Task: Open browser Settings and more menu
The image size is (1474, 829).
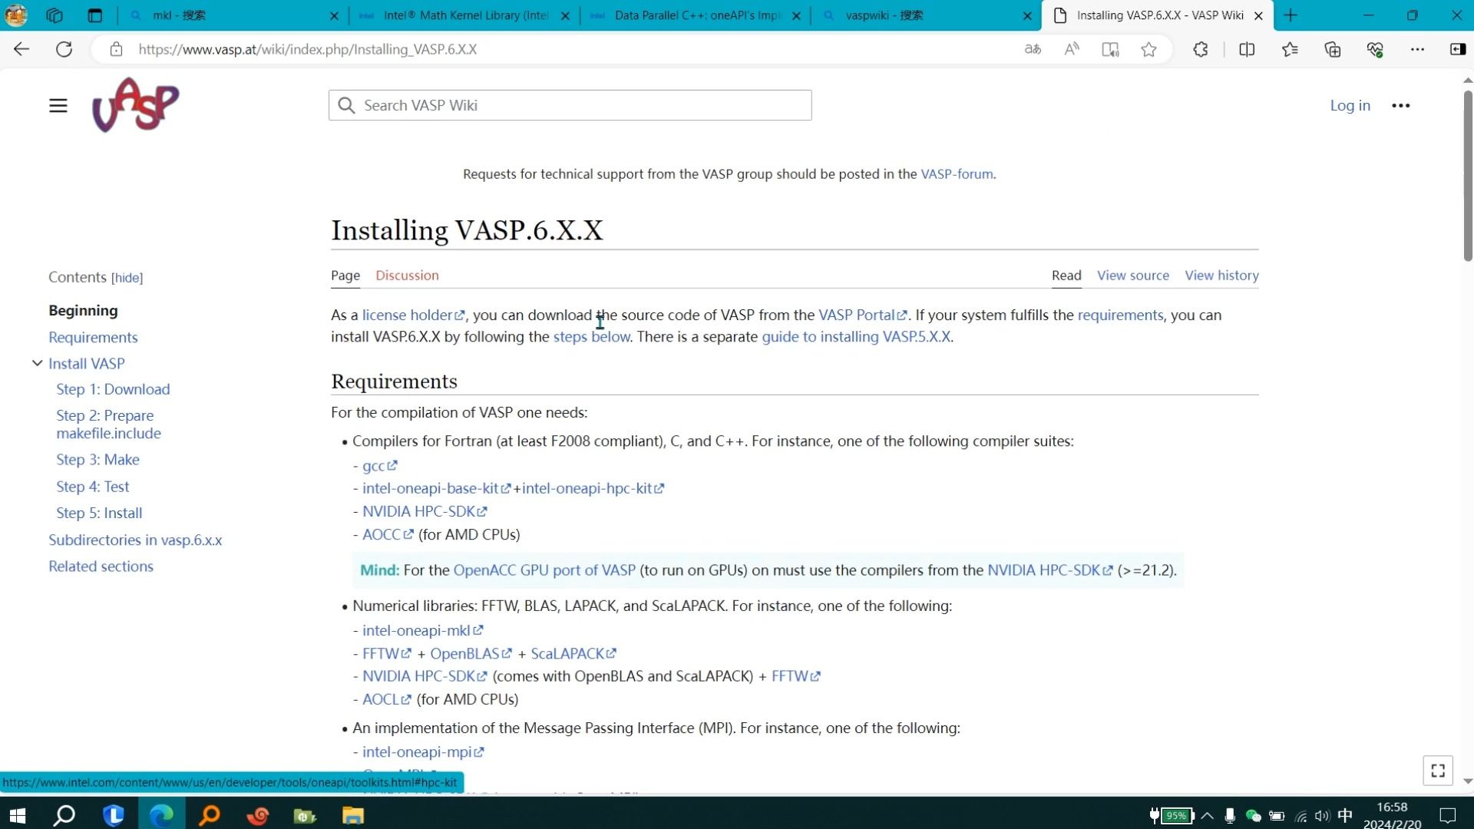Action: click(1417, 49)
